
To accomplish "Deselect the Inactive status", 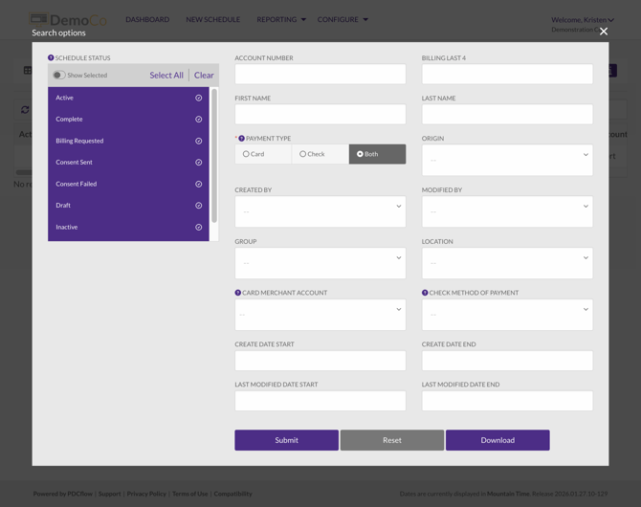I will click(128, 227).
